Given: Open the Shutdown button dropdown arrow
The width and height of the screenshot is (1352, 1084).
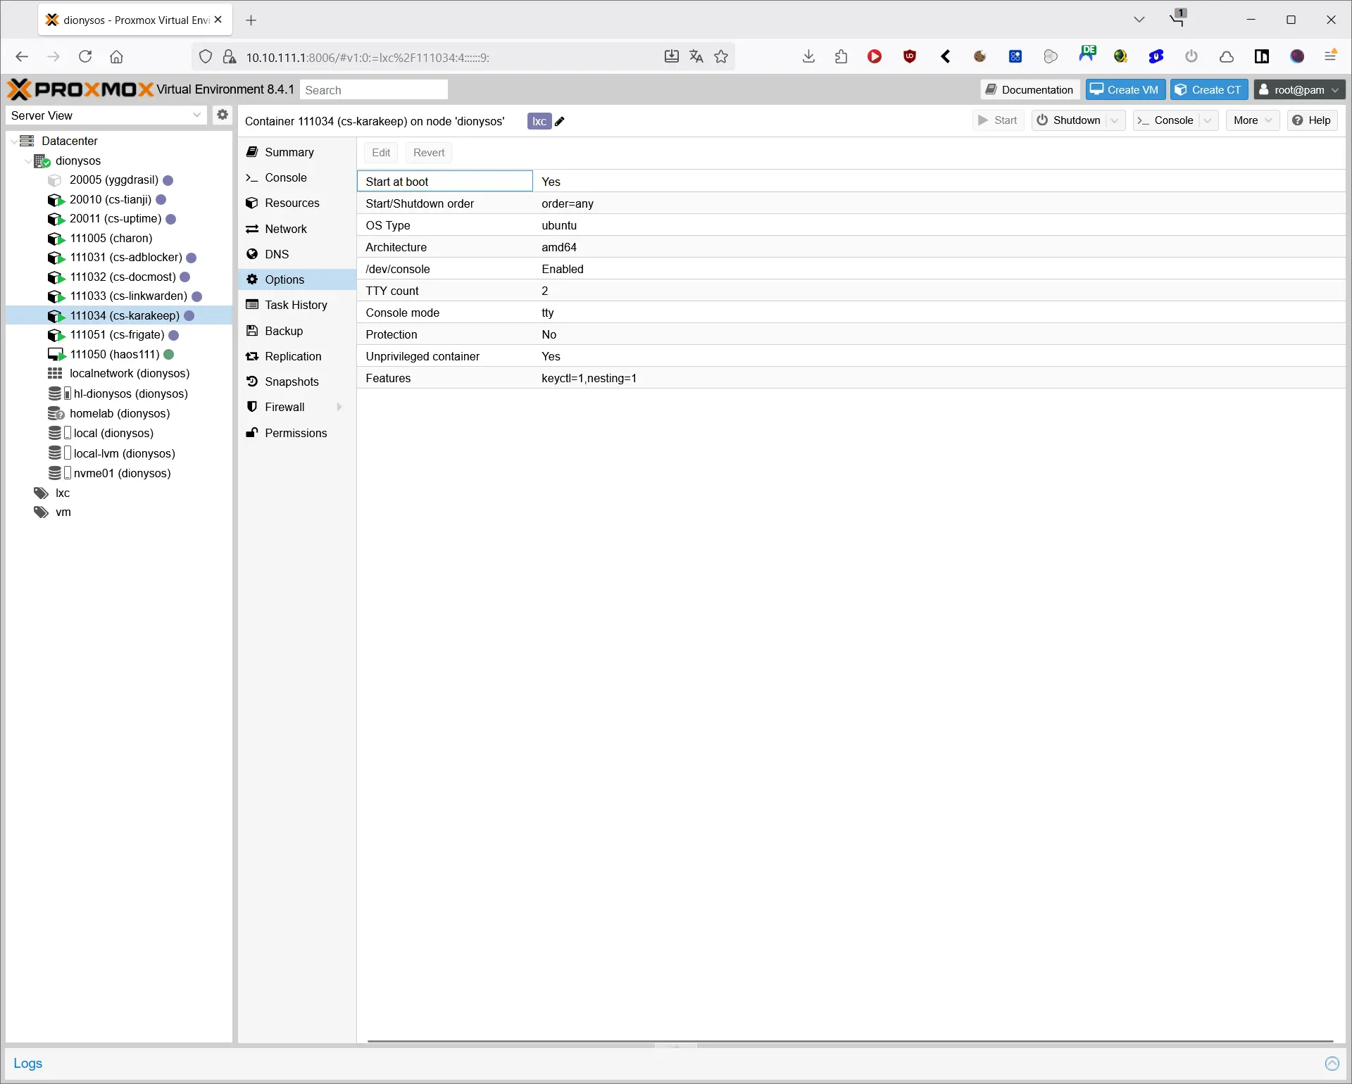Looking at the screenshot, I should (1115, 120).
